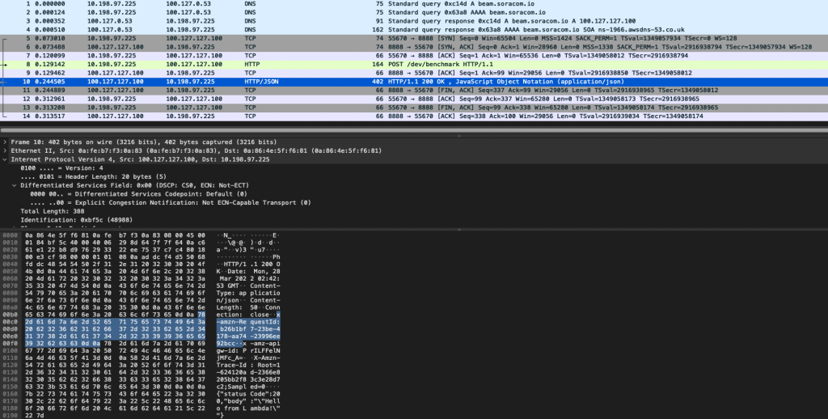Collapse the Differentiated Services Field node
The height and width of the screenshot is (419, 828).
tap(15, 185)
